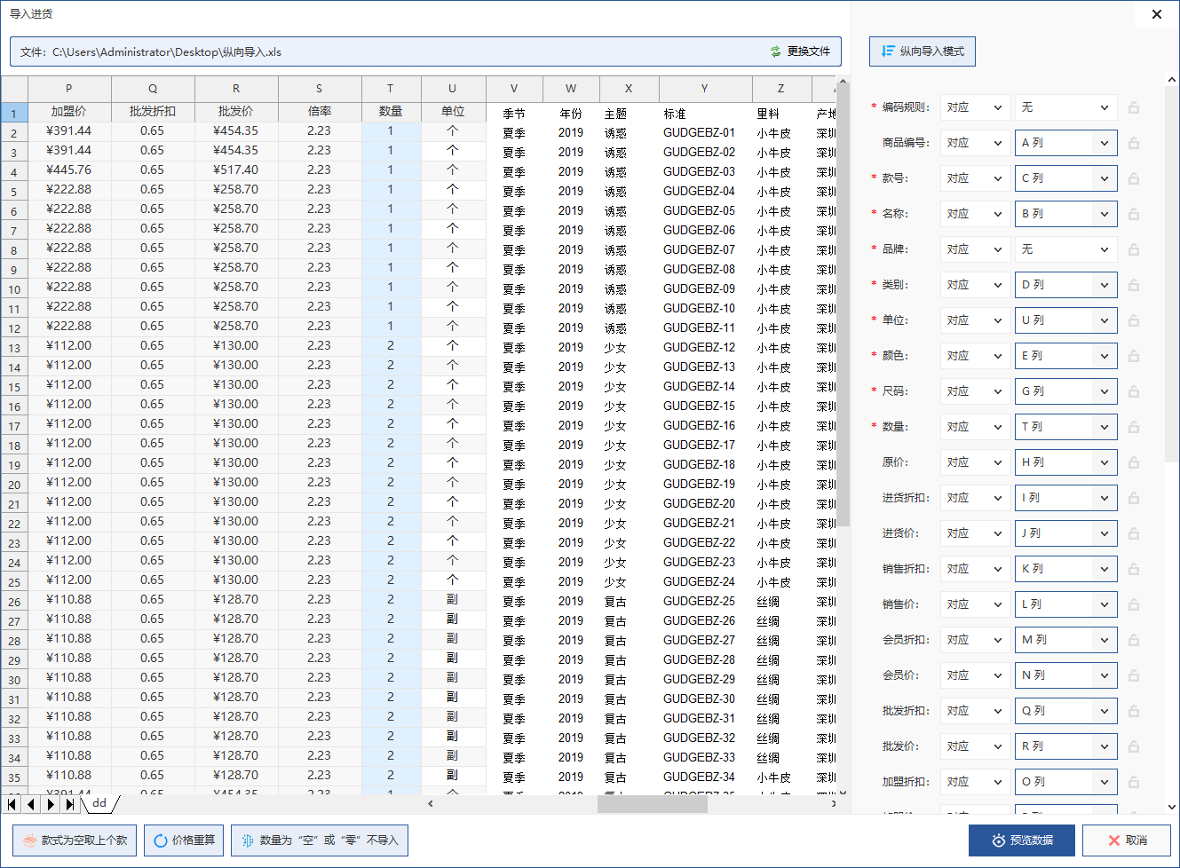Viewport: 1180px width, 868px height.
Task: Toggle the lock icon in 原价 row
Action: (x=1134, y=462)
